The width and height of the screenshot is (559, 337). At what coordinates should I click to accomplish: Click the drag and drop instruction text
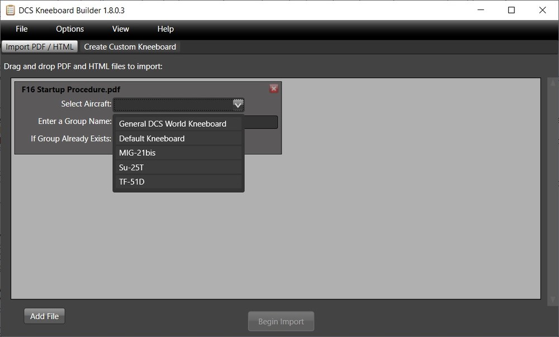(83, 67)
